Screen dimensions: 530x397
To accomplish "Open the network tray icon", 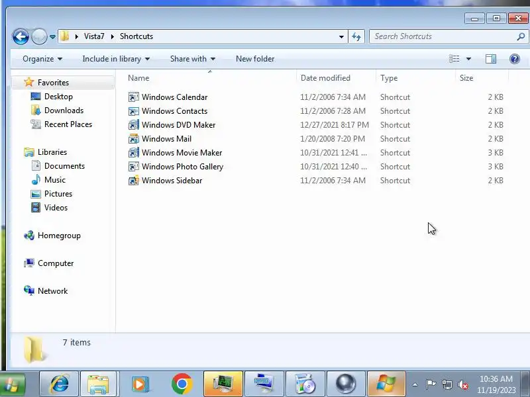I will coord(447,384).
